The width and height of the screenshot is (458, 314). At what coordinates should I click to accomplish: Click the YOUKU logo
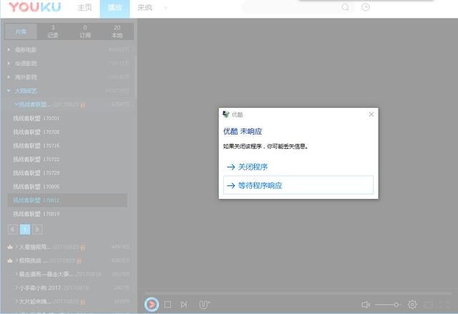[x=35, y=7]
